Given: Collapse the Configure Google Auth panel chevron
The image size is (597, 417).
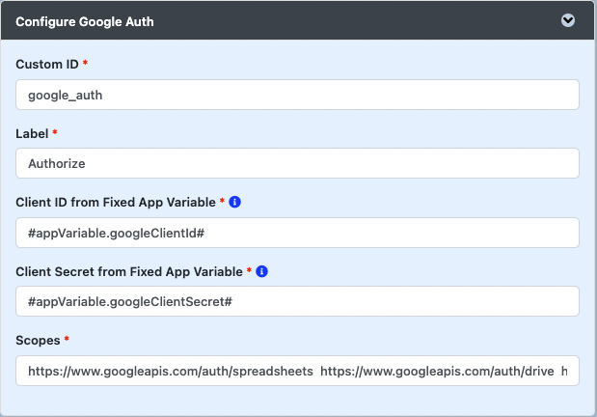Looking at the screenshot, I should pyautogui.click(x=568, y=20).
